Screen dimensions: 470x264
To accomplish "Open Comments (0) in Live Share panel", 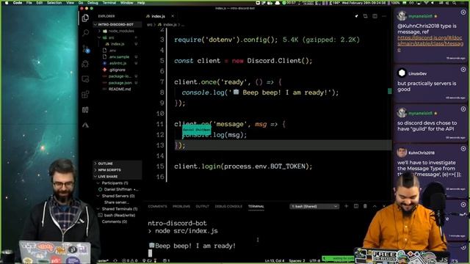I will 115,221.
